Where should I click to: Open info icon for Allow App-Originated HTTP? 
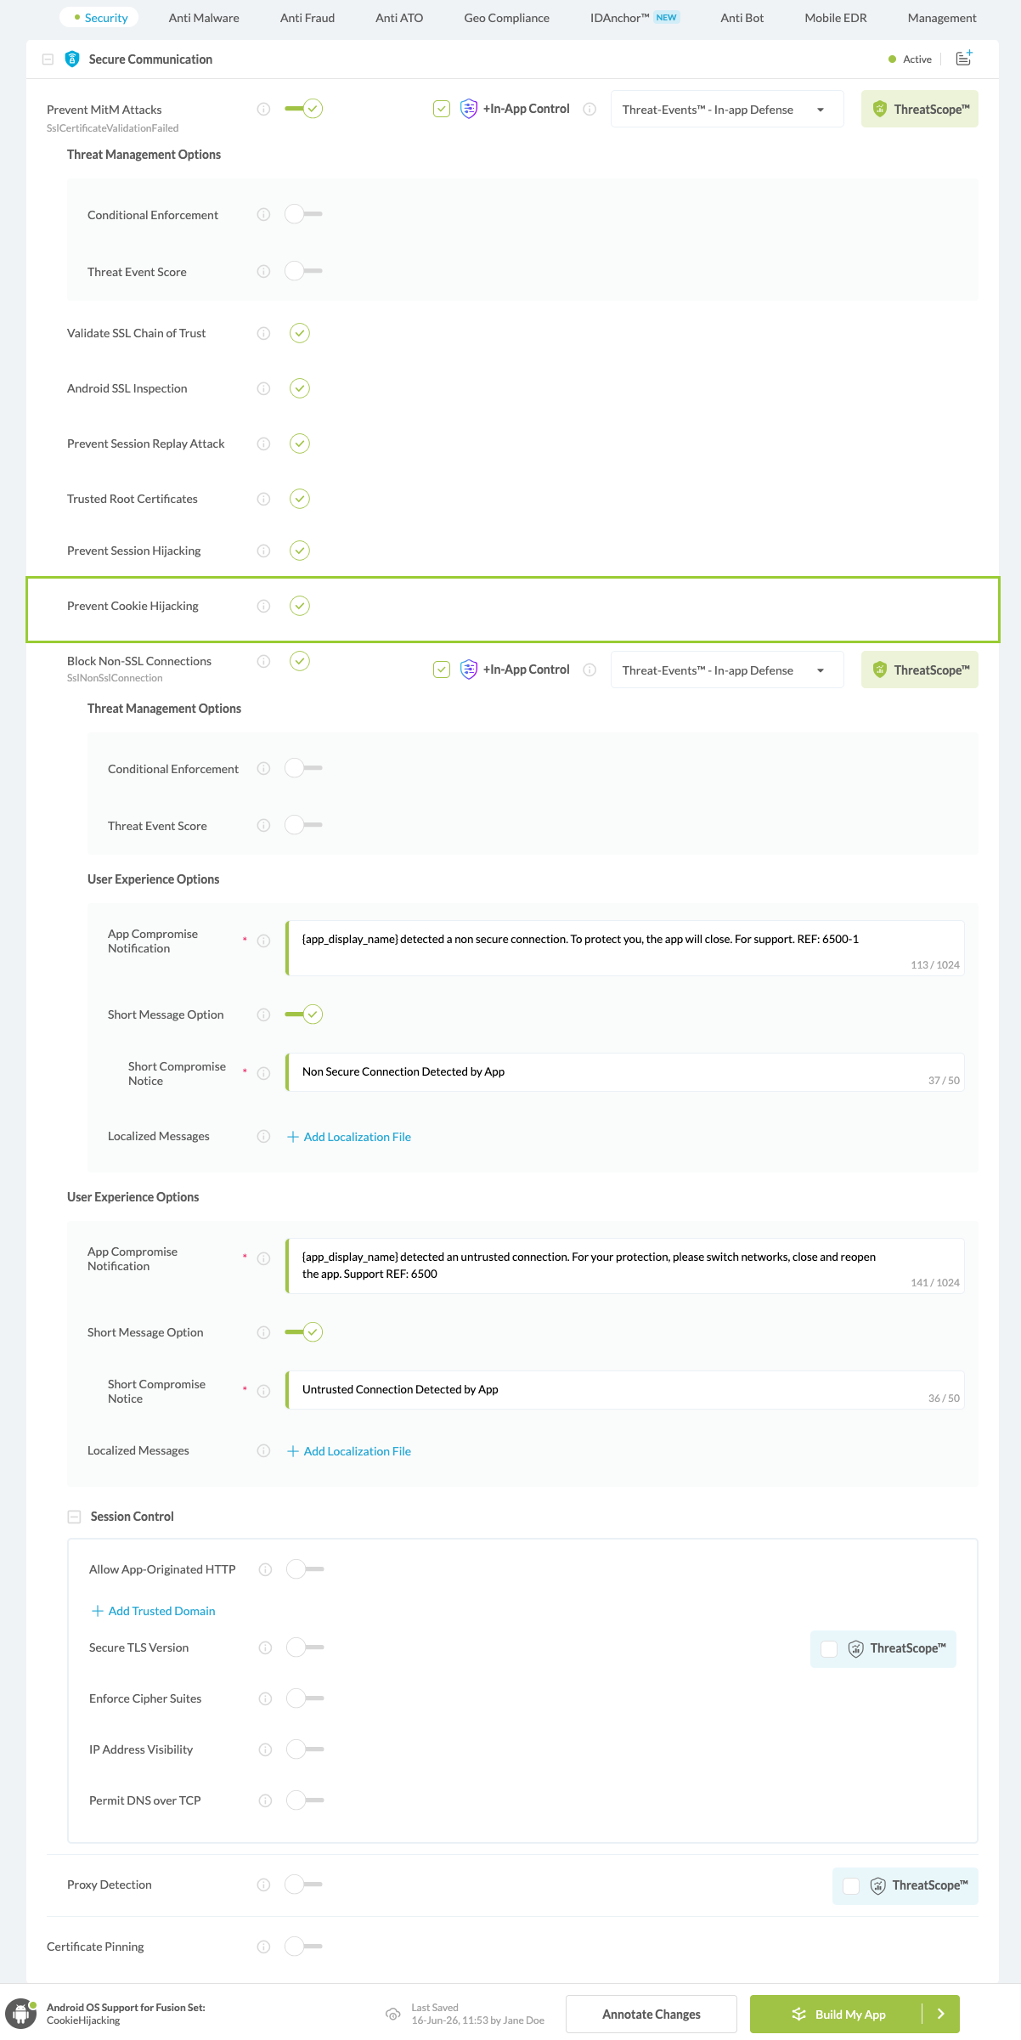[265, 1569]
